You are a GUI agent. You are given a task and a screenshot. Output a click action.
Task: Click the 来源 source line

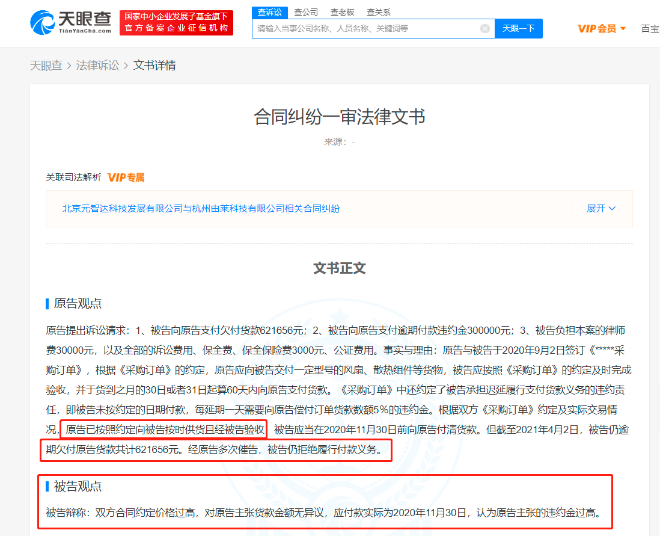point(339,142)
